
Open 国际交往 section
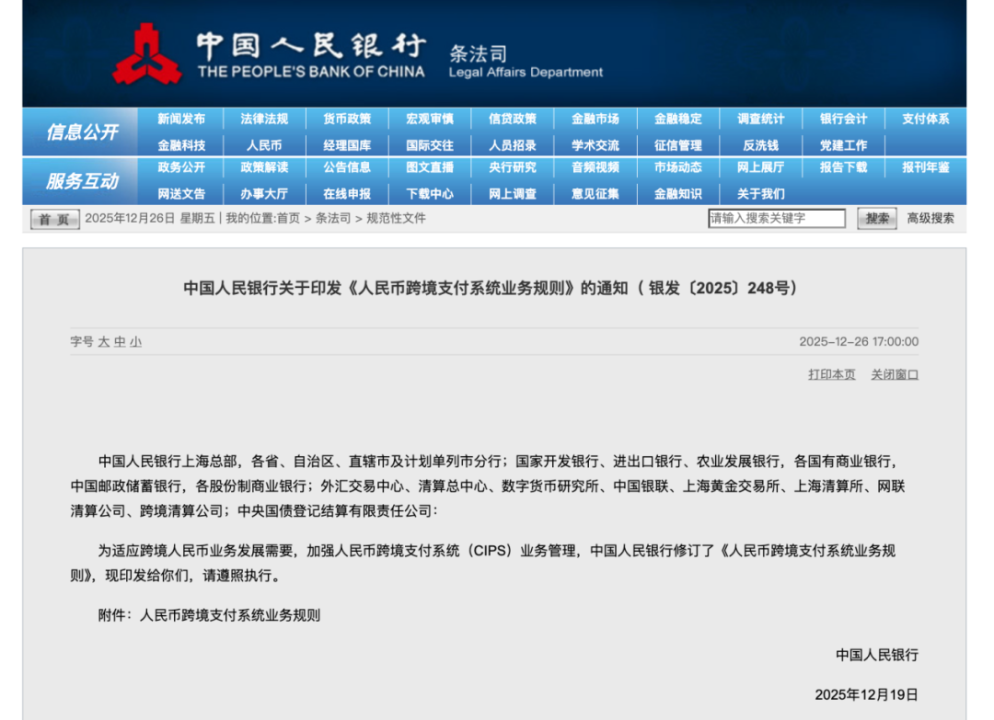tap(430, 145)
